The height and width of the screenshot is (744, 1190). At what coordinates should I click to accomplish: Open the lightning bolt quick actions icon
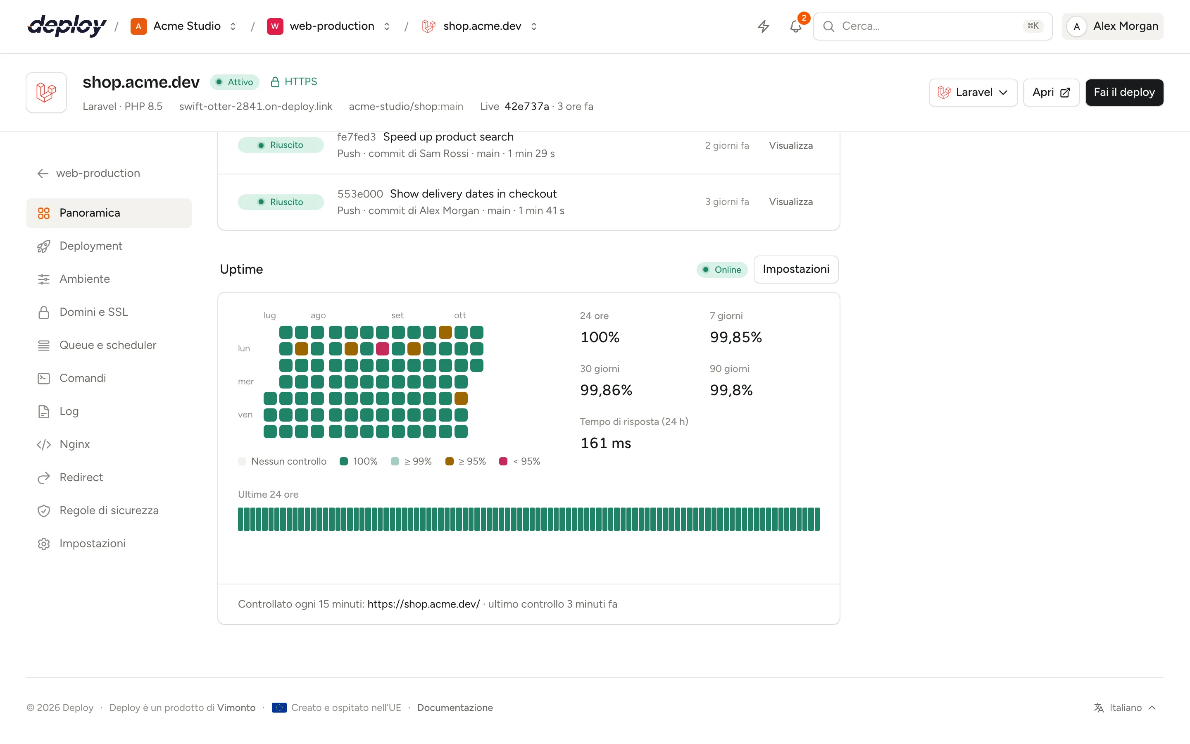click(763, 26)
